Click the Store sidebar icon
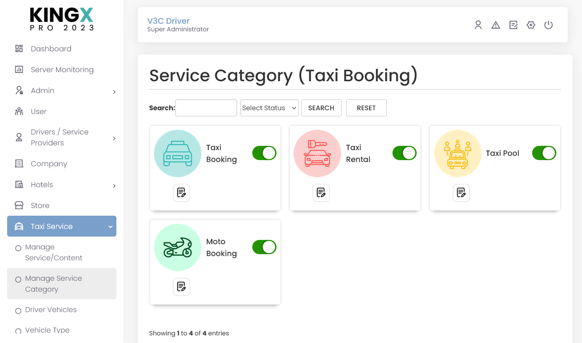582x343 pixels. pyautogui.click(x=19, y=205)
